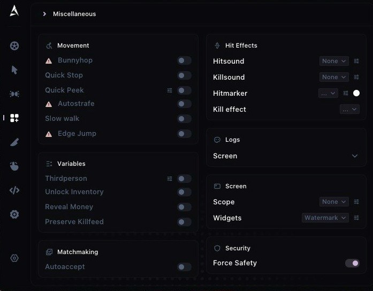Viewport: 373px width, 291px height.
Task: Open the aimbot crosshair sidebar tab
Action: click(x=14, y=46)
